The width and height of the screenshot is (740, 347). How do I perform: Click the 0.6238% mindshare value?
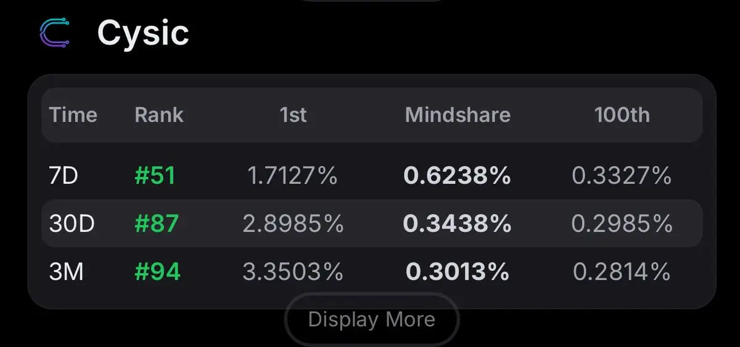(458, 177)
